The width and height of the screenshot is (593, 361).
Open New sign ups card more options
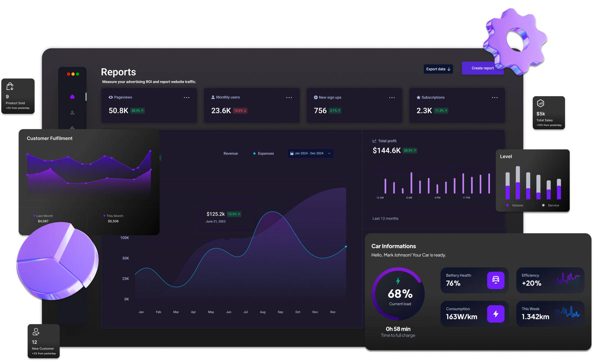tap(392, 97)
